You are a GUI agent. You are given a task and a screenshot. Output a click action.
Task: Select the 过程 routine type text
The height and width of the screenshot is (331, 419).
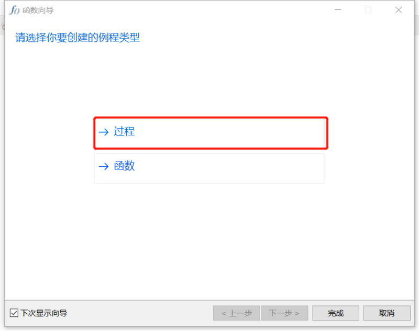[x=124, y=131]
